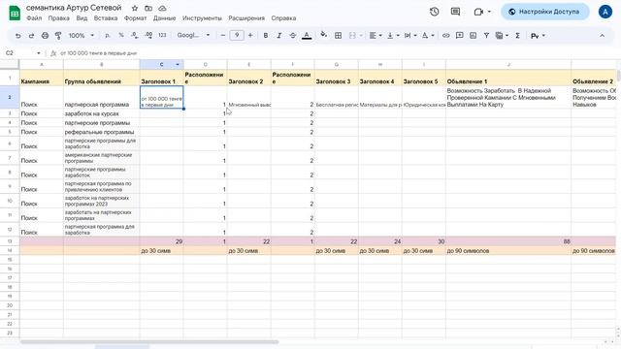Viewport: 621px width, 349px height.
Task: Open the input tools Ру dropdown
Action: [538, 36]
